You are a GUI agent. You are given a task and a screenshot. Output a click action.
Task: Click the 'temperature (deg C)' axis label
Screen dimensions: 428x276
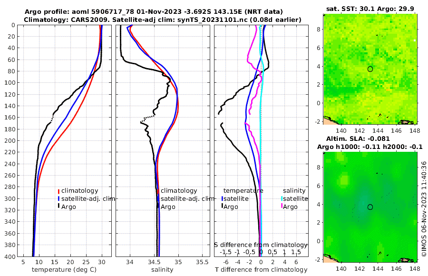[x=64, y=269]
